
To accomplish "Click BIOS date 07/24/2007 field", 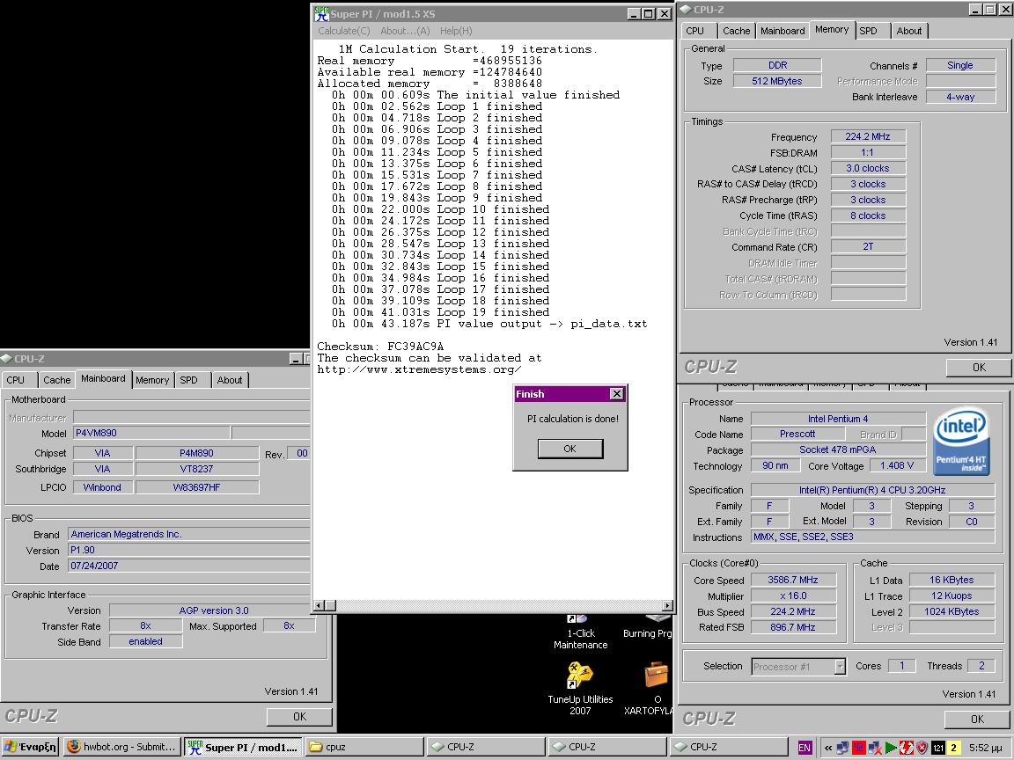I will tap(189, 566).
